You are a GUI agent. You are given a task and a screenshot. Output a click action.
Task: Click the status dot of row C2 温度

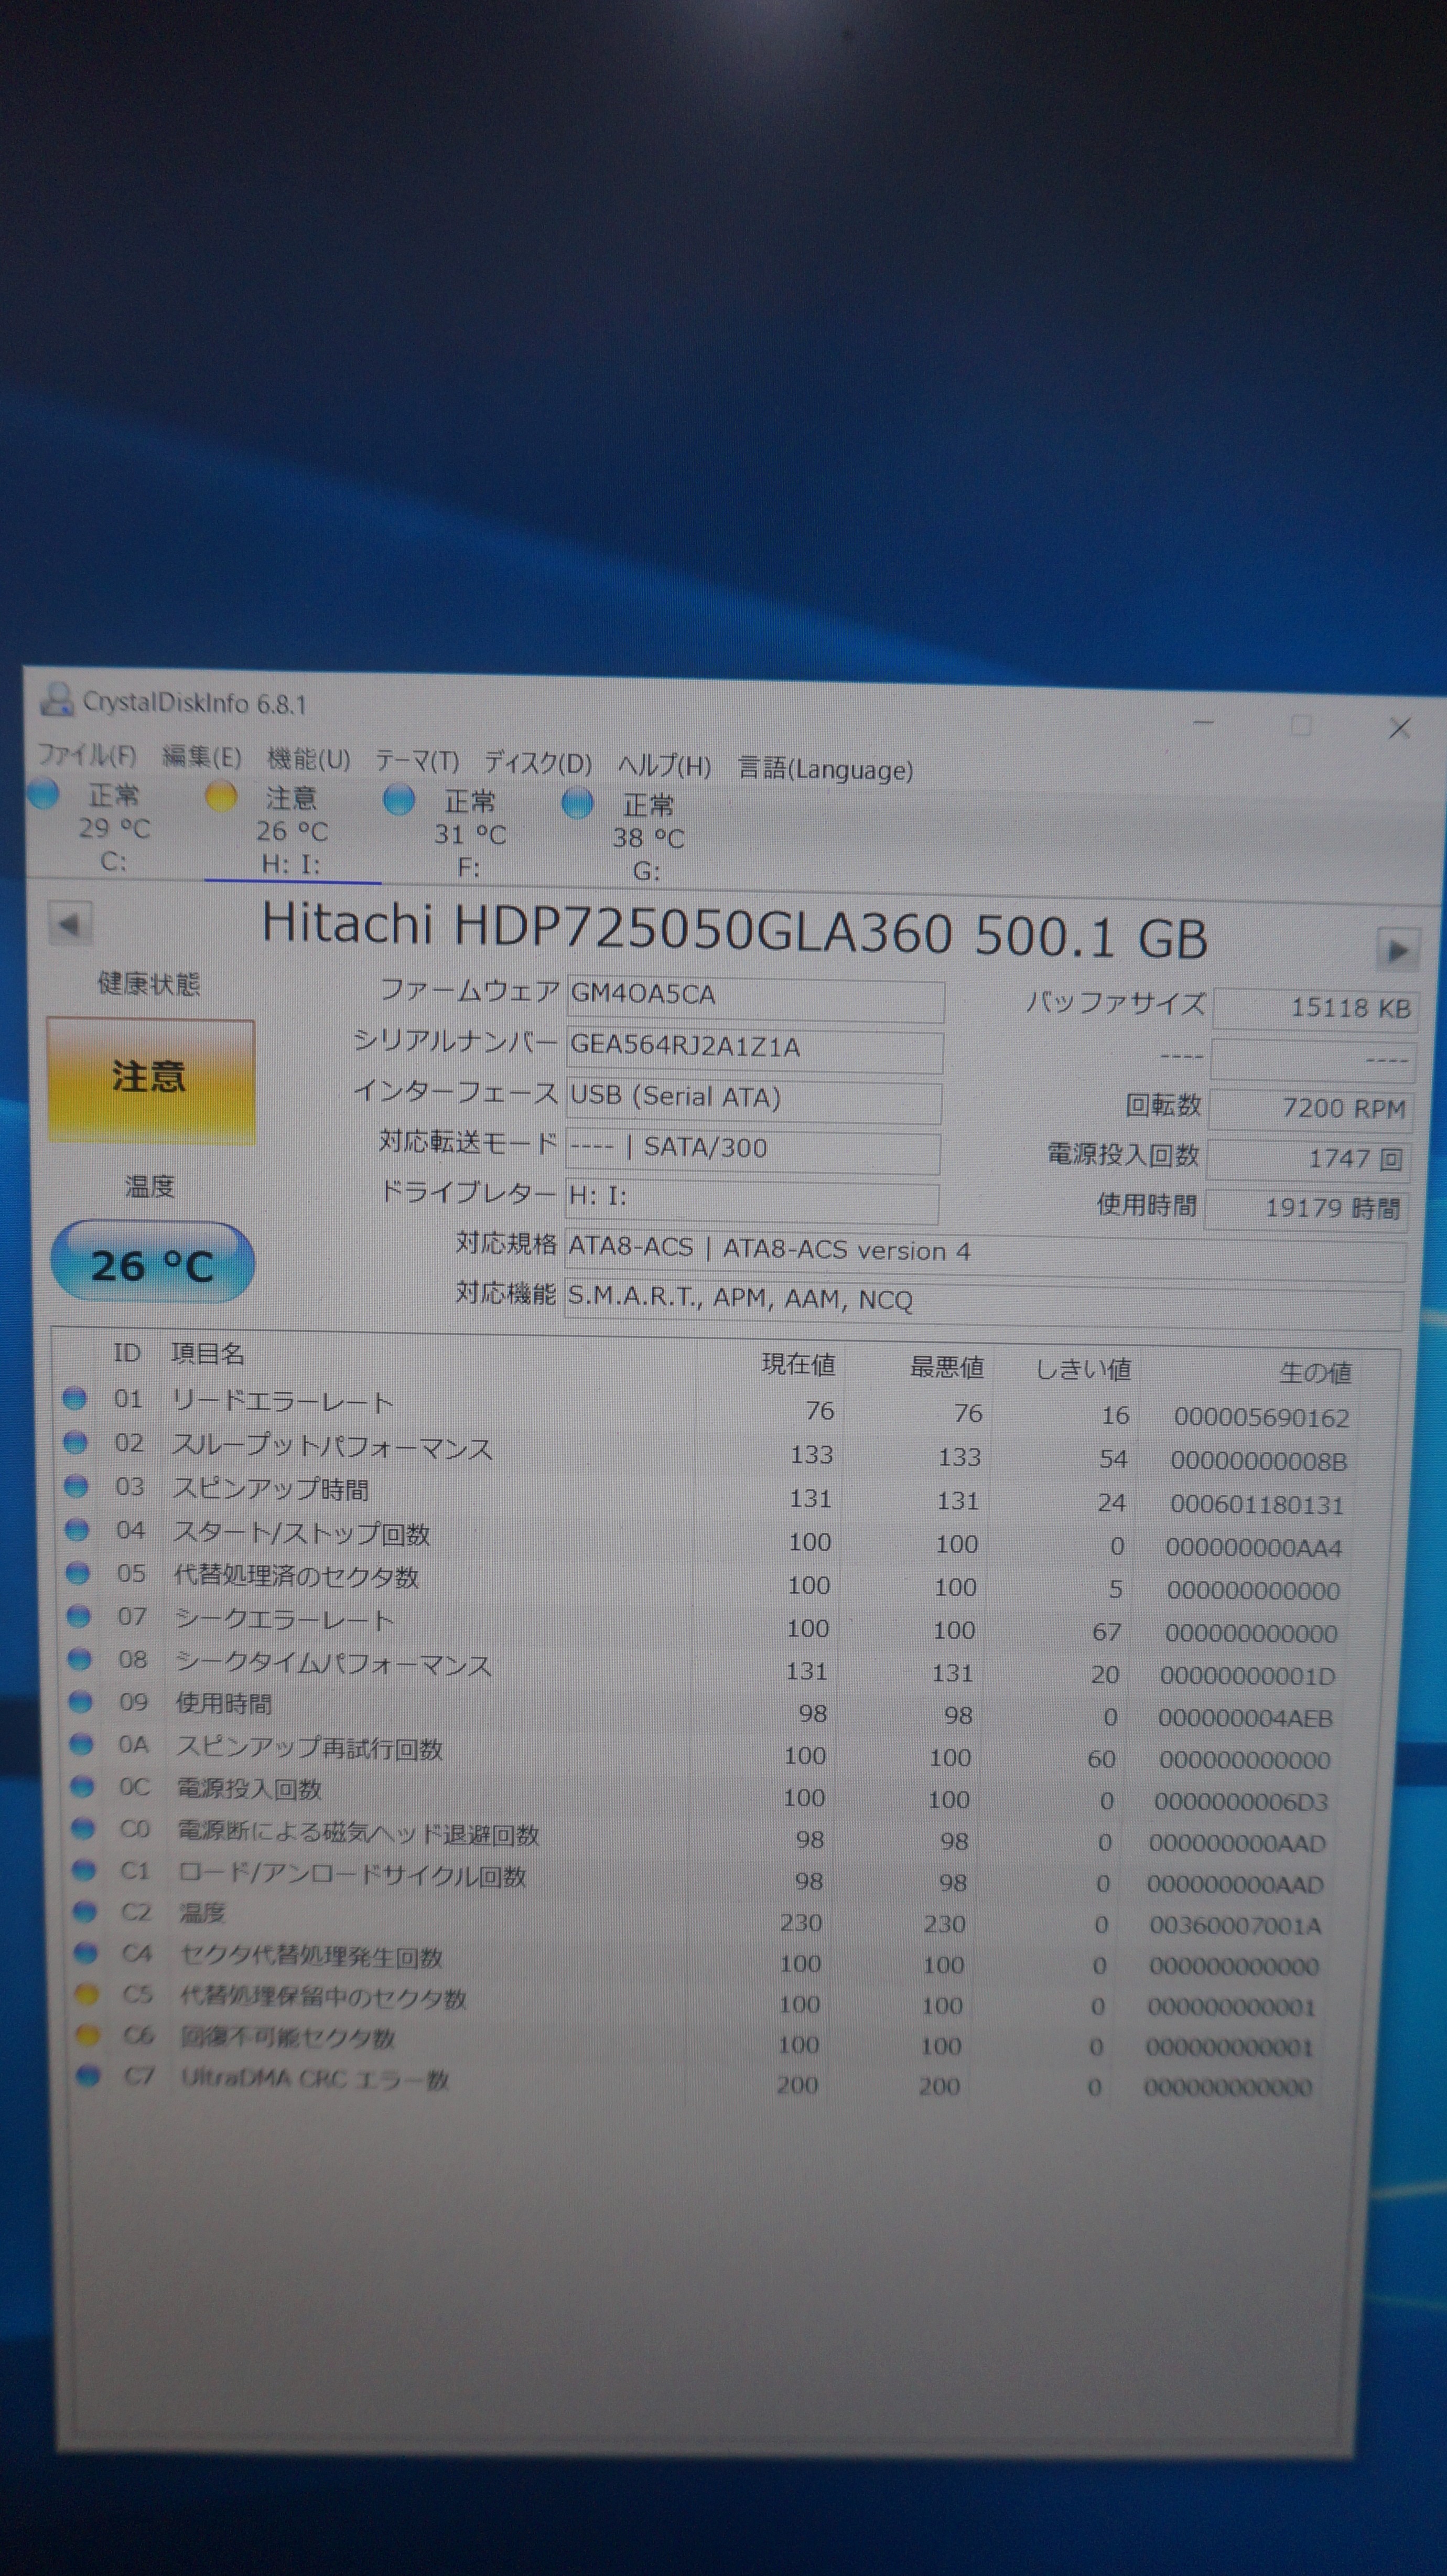(x=85, y=1912)
